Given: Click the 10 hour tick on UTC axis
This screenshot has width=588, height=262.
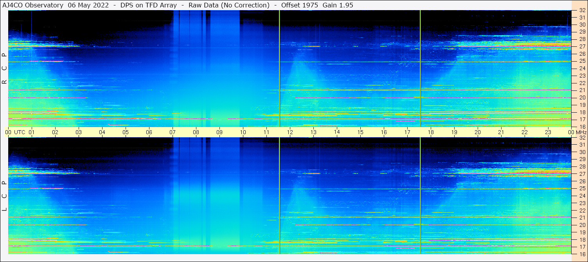Looking at the screenshot, I should point(243,132).
